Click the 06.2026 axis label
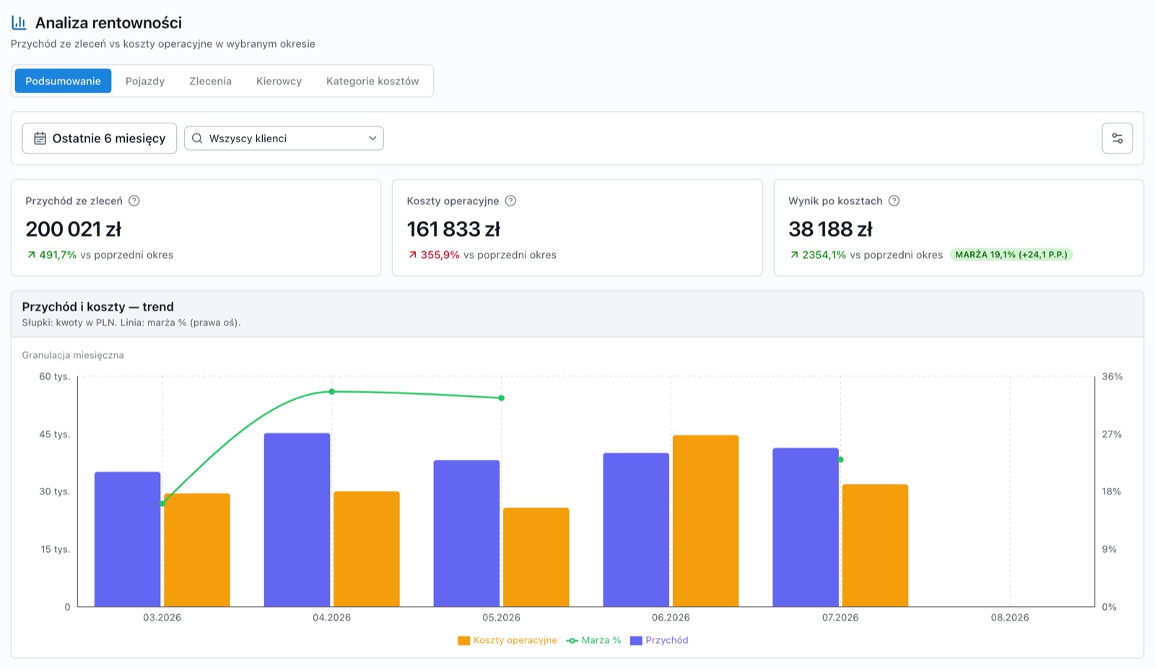The width and height of the screenshot is (1155, 669). pos(671,618)
